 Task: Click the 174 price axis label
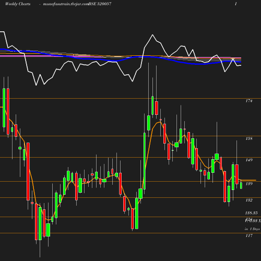[249, 101]
